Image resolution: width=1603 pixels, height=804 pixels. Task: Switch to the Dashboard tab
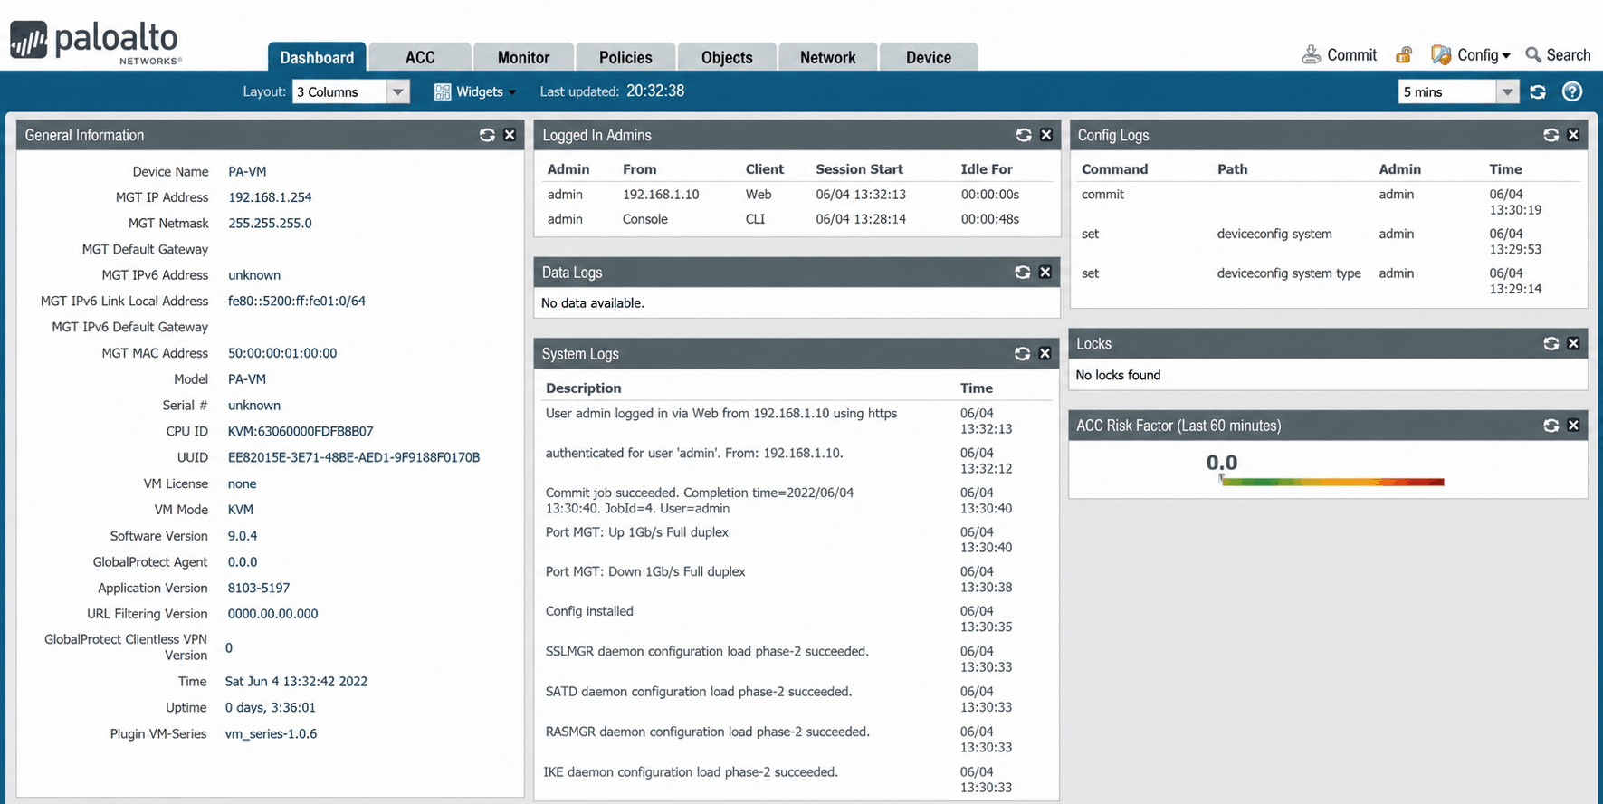tap(317, 57)
